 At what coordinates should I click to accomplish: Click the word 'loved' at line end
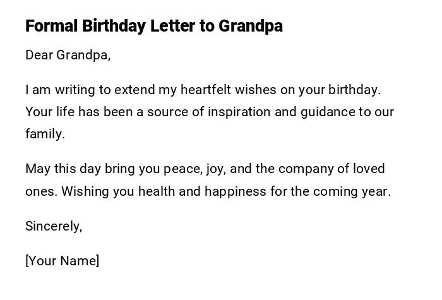(x=369, y=169)
